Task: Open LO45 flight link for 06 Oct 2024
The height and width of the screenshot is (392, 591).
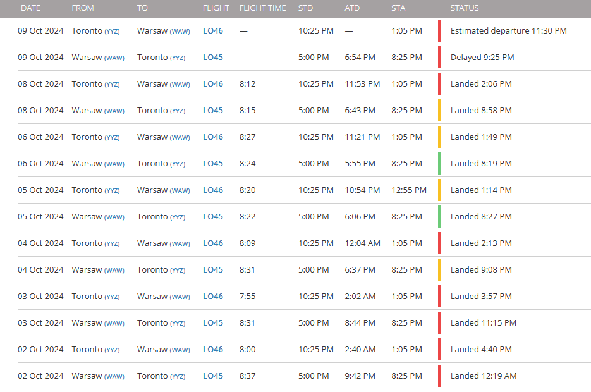Action: tap(213, 164)
